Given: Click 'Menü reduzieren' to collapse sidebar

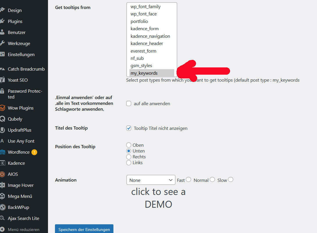Looking at the screenshot, I should 23,230.
